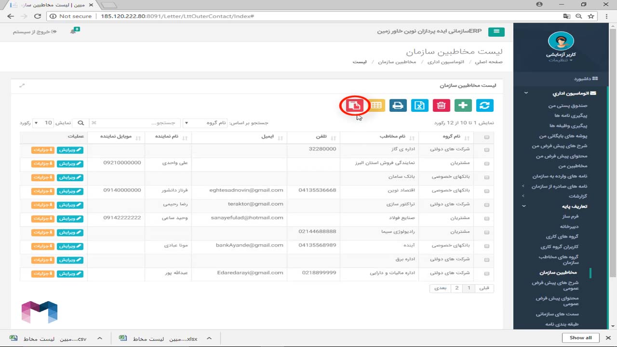Check the صنایع فولاد row checkbox
The height and width of the screenshot is (347, 617).
coord(486,219)
